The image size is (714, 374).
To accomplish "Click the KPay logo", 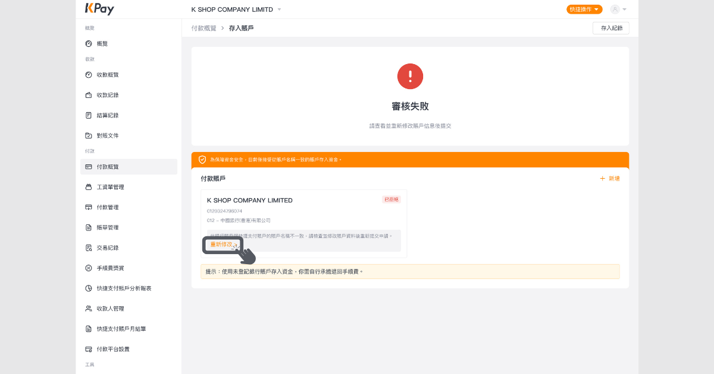I will pyautogui.click(x=99, y=9).
